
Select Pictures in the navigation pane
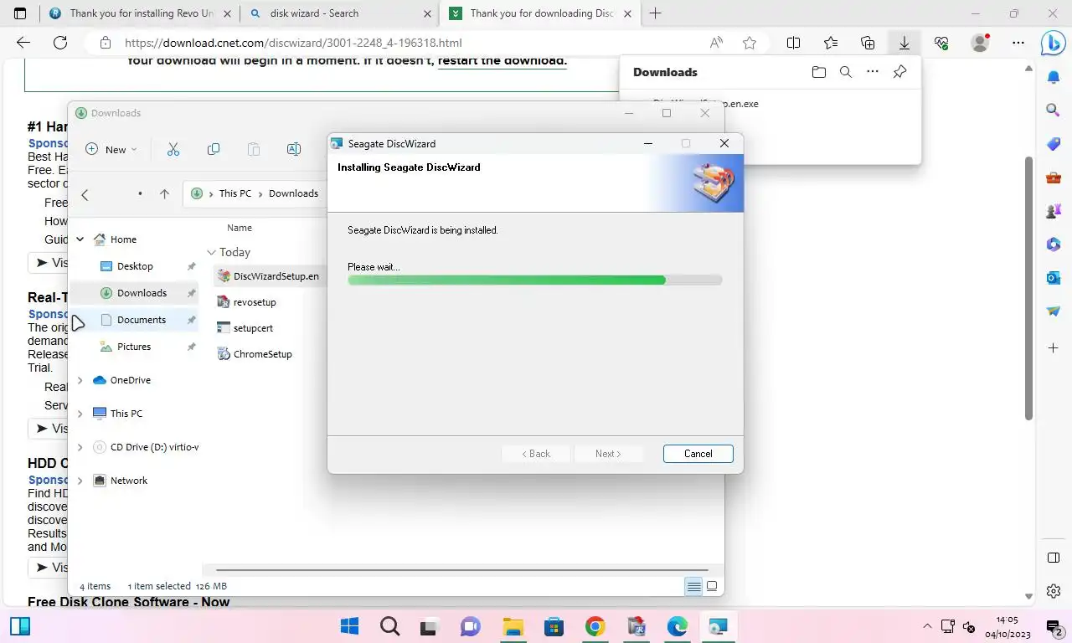pyautogui.click(x=134, y=347)
